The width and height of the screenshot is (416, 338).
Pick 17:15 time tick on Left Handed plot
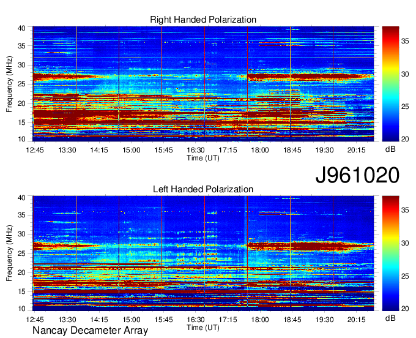pyautogui.click(x=228, y=320)
